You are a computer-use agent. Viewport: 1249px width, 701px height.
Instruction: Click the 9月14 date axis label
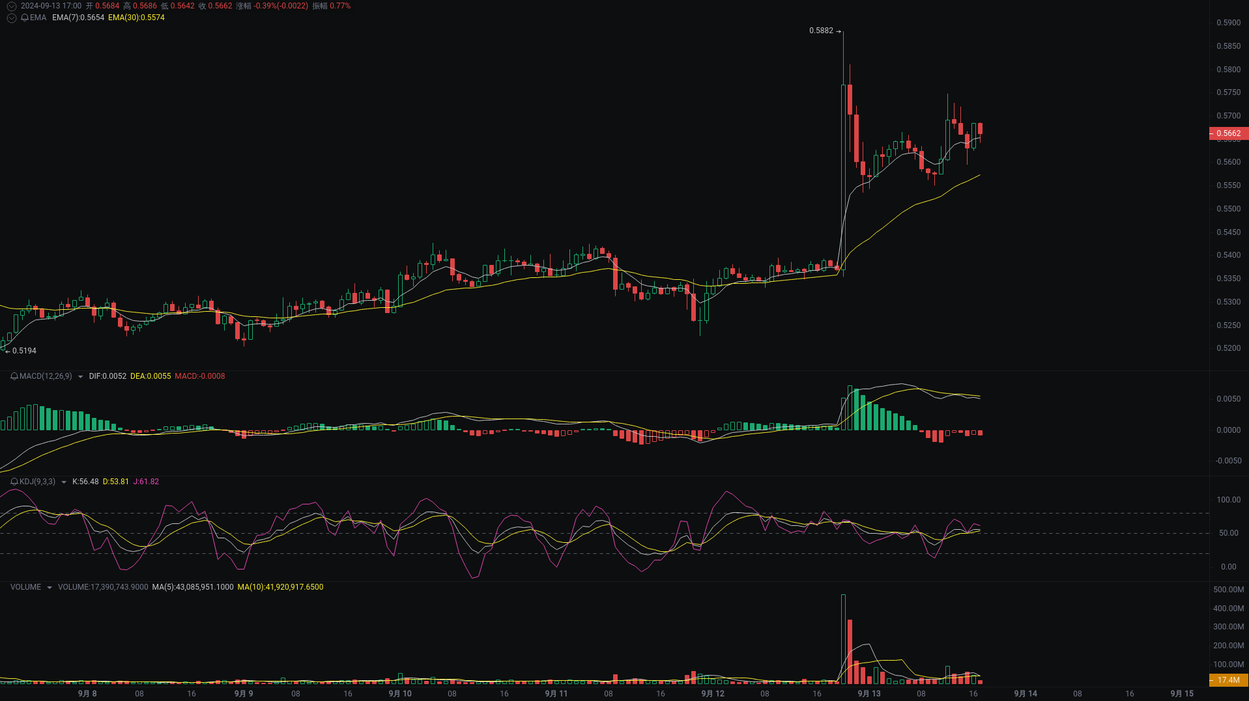[1025, 693]
